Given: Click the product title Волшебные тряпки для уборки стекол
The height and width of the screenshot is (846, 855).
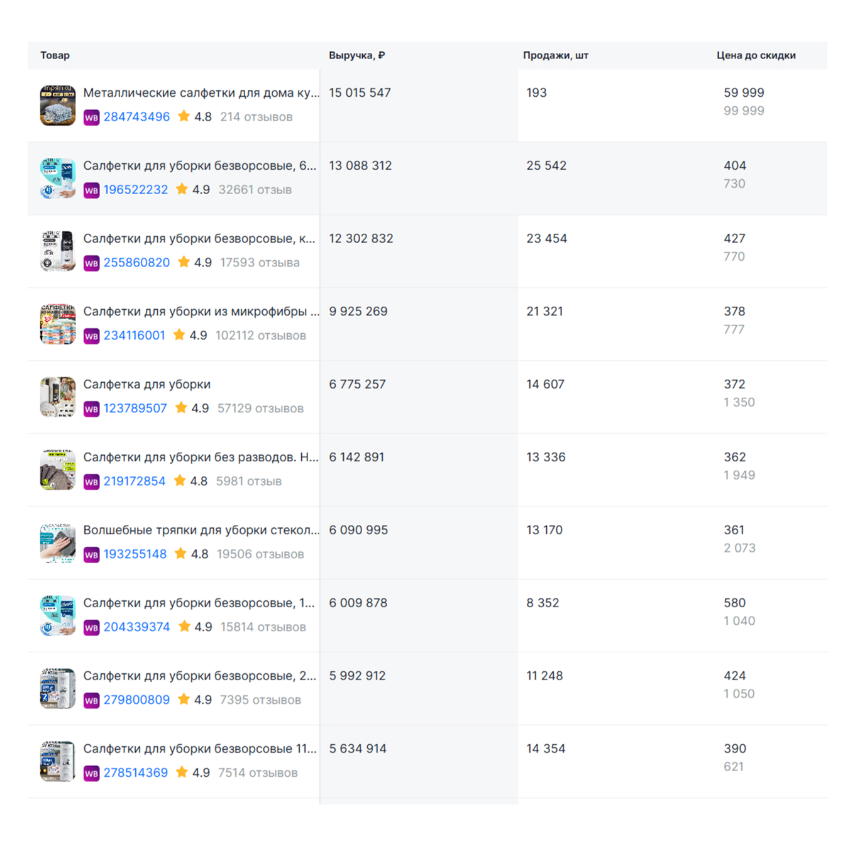Looking at the screenshot, I should 201,530.
